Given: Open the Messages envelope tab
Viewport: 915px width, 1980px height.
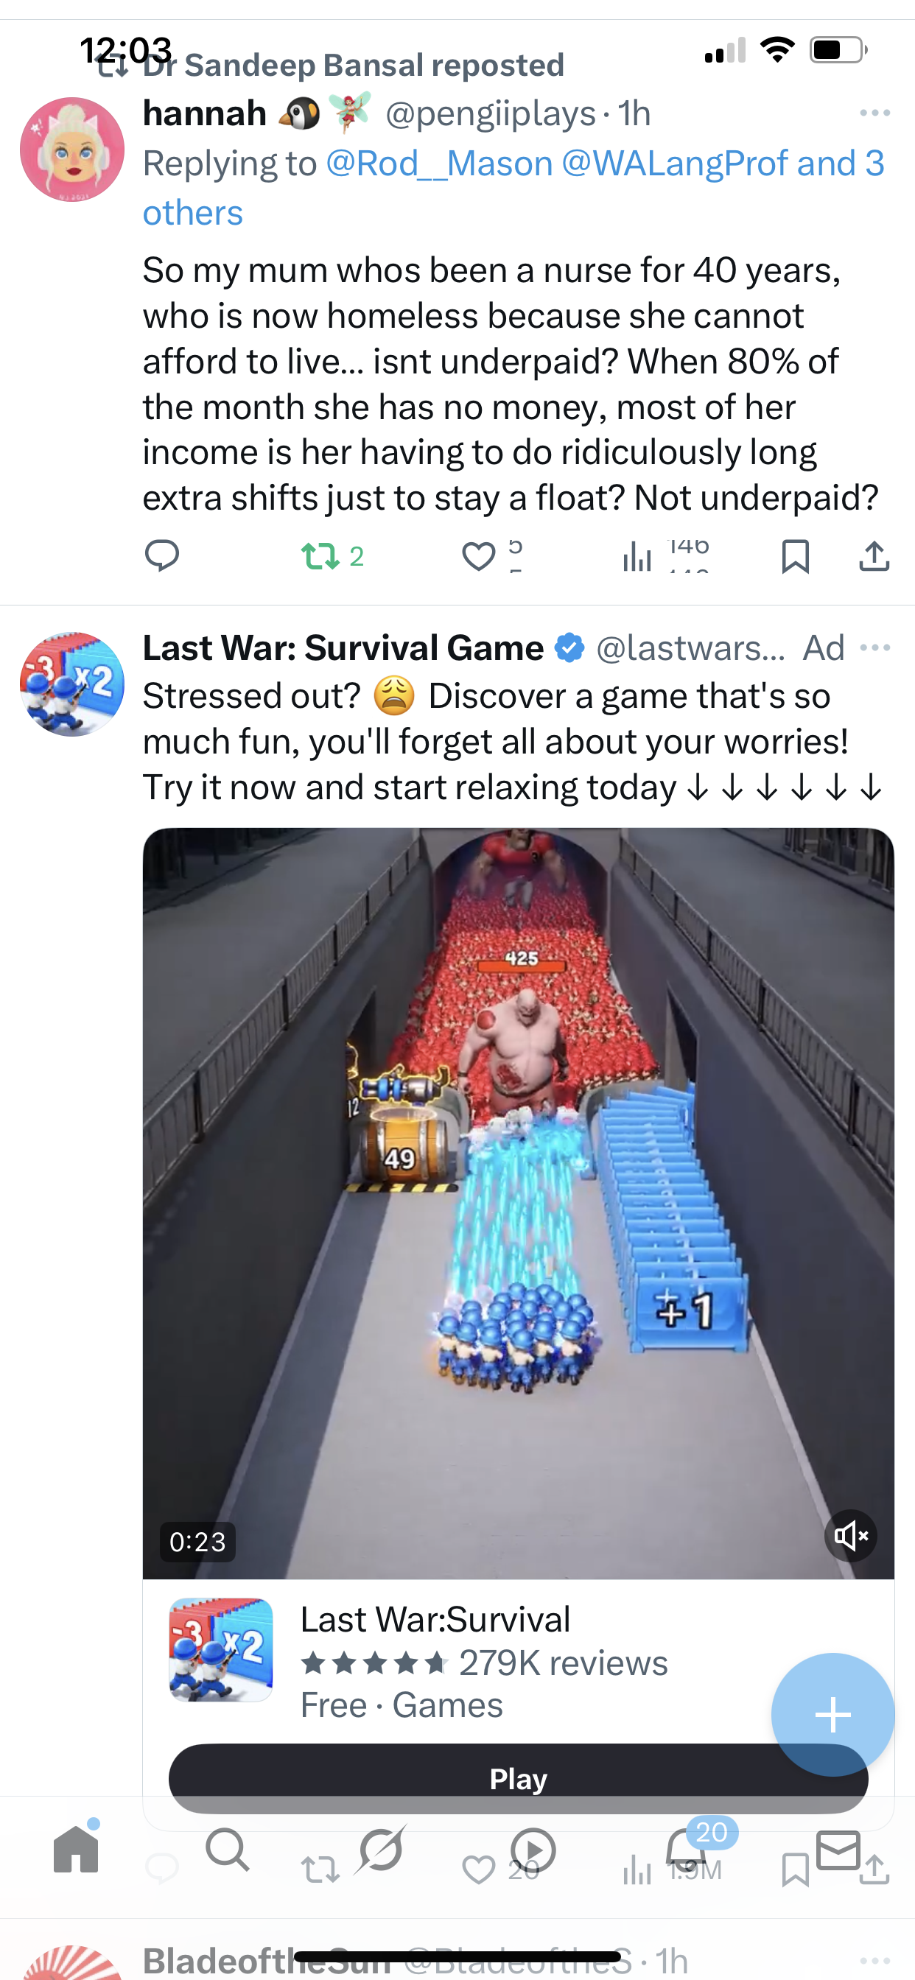Looking at the screenshot, I should pos(838,1850).
